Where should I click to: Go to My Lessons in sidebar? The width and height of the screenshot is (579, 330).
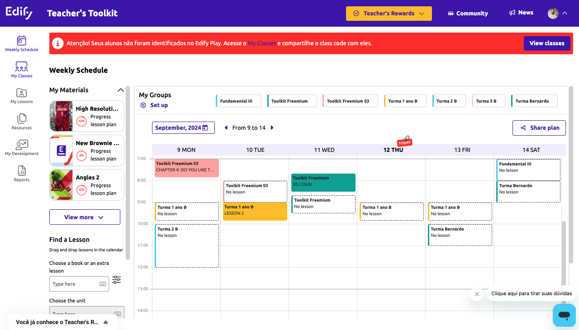point(22,96)
